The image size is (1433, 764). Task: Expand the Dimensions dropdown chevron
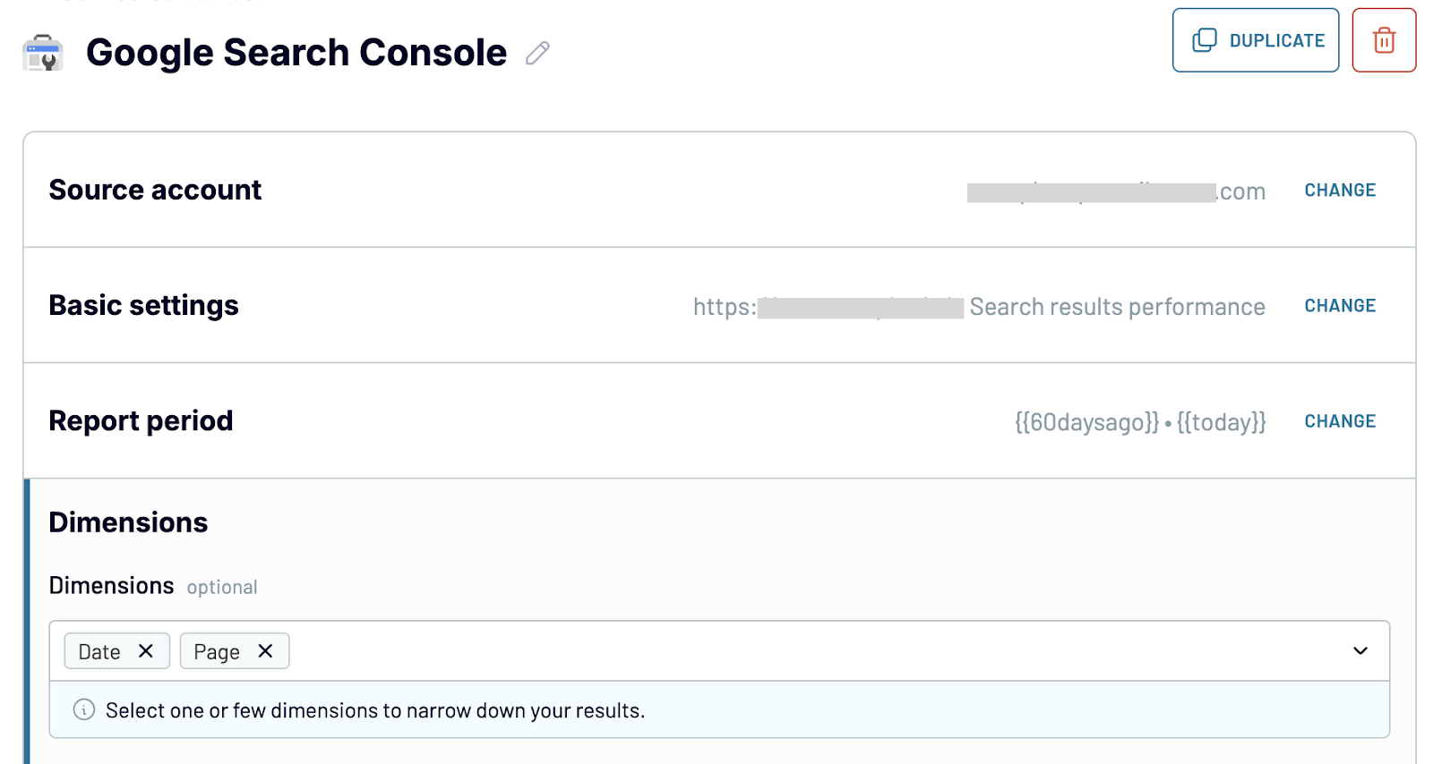(1360, 651)
